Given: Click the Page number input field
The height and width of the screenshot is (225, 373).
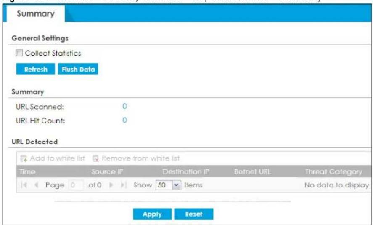Looking at the screenshot, I should pos(76,185).
